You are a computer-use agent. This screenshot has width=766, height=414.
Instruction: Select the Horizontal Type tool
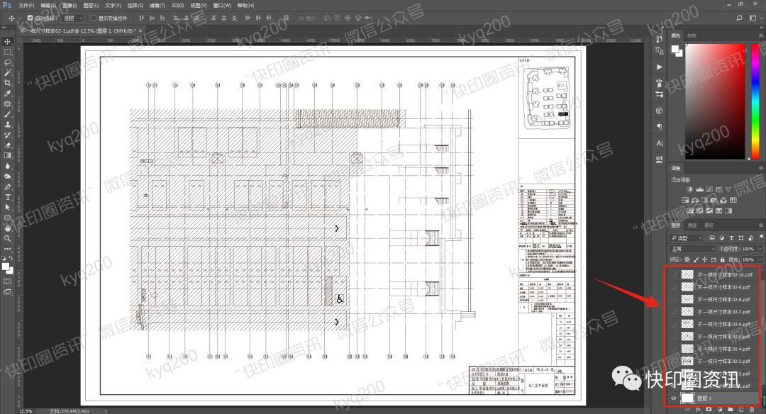7,197
